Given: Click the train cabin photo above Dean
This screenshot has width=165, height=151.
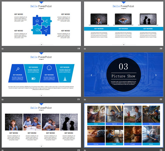Looking at the screenshot, I should point(114,134).
